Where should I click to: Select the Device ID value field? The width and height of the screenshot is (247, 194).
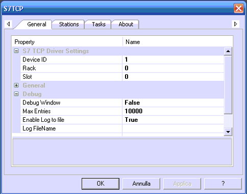click(173, 59)
